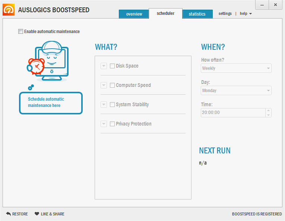Increase time with the up spinner arrow

pos(269,111)
